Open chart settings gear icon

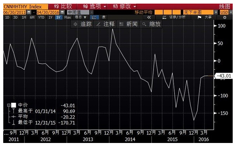[x=224, y=17]
